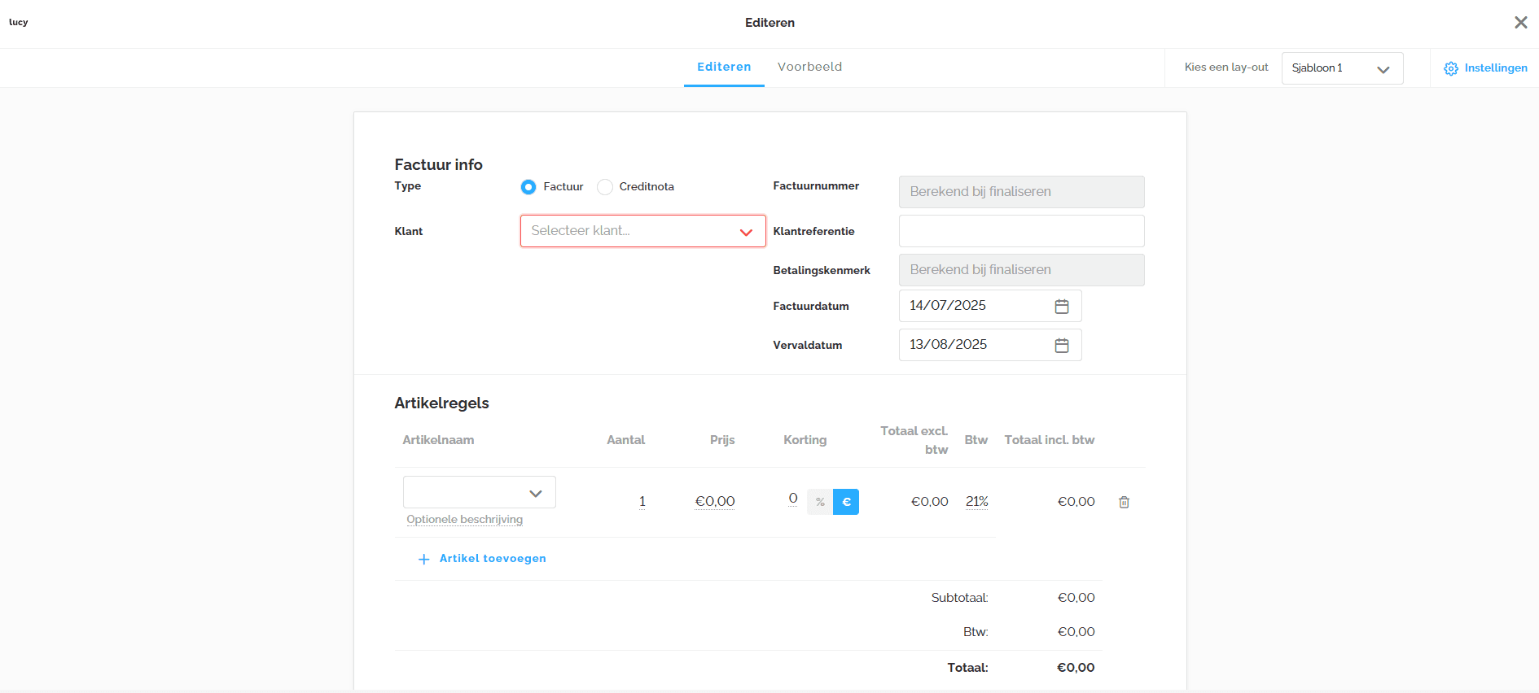1539x693 pixels.
Task: Open the Sjabloon 1 layout dropdown
Action: pyautogui.click(x=1343, y=68)
